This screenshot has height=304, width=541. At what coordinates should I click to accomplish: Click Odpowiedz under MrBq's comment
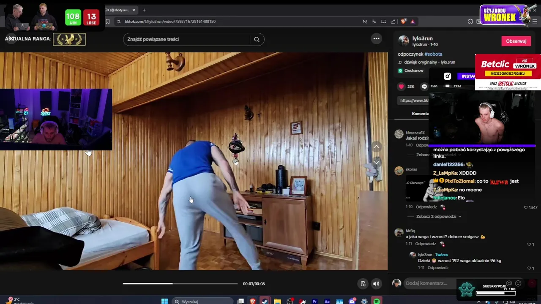425,244
